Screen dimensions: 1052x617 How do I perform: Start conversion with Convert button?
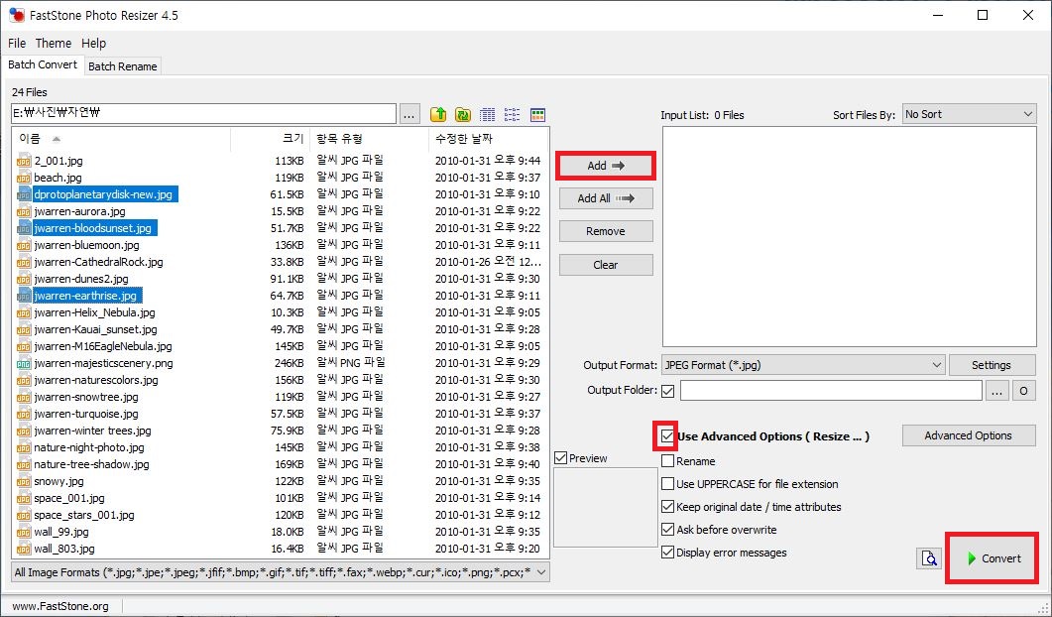993,558
